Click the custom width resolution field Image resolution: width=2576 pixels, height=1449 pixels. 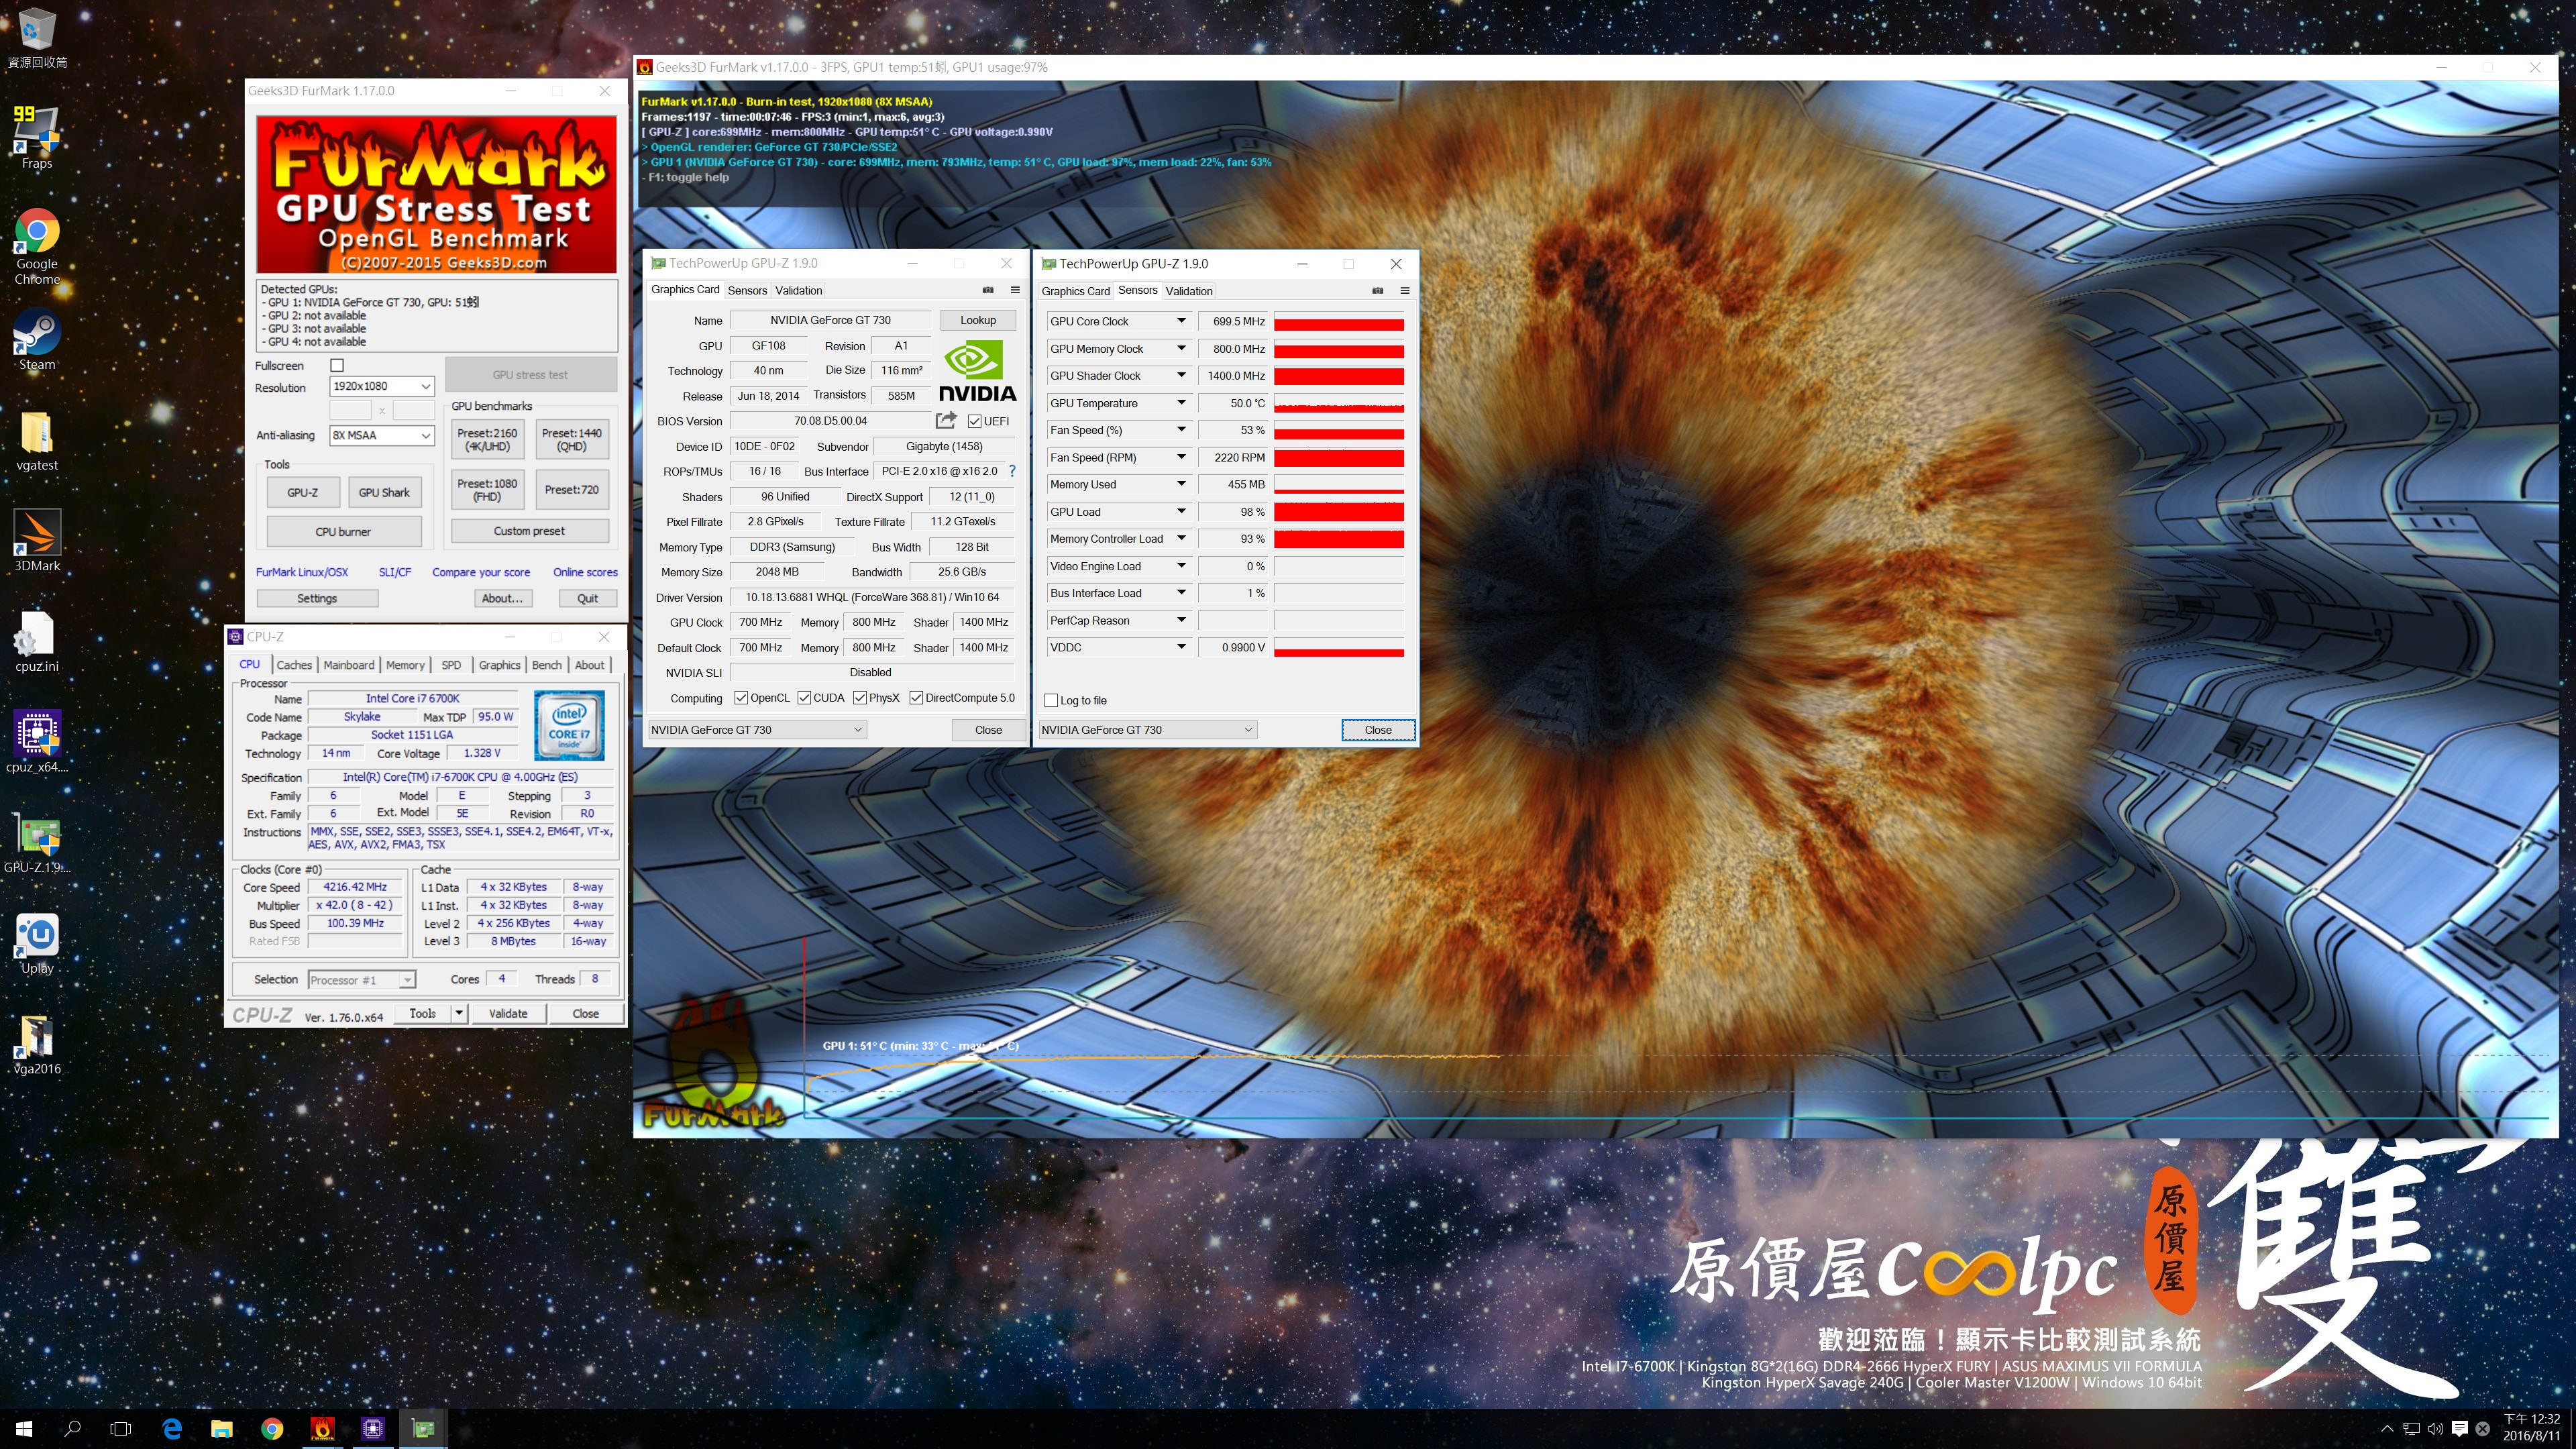(x=350, y=411)
